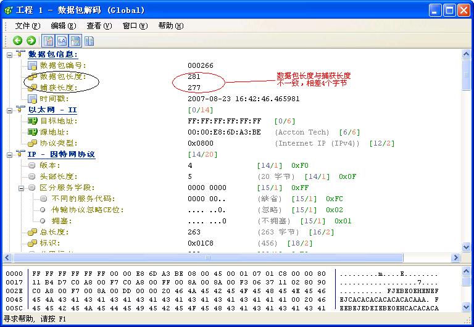
Task: Click the icon beside 源地址
Action: coord(32,132)
